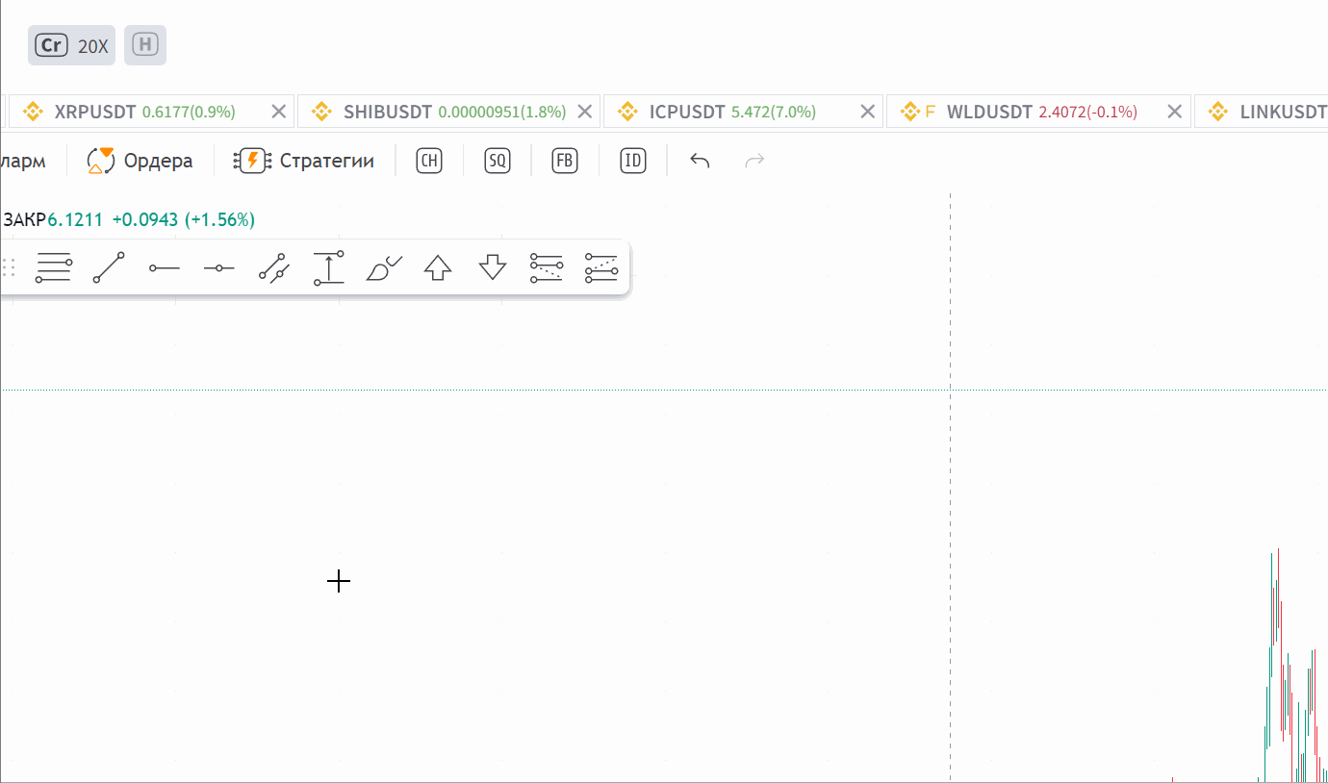The height and width of the screenshot is (783, 1328).
Task: Click the ID toolbar button
Action: click(x=632, y=161)
